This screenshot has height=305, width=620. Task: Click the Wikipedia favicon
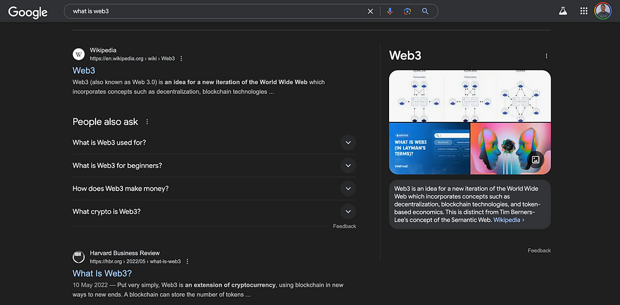[x=78, y=54]
